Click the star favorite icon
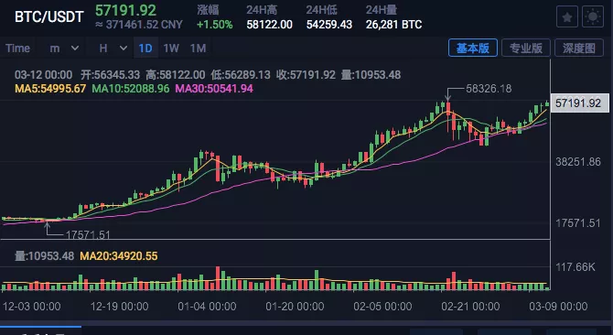The width and height of the screenshot is (613, 335). (567, 17)
